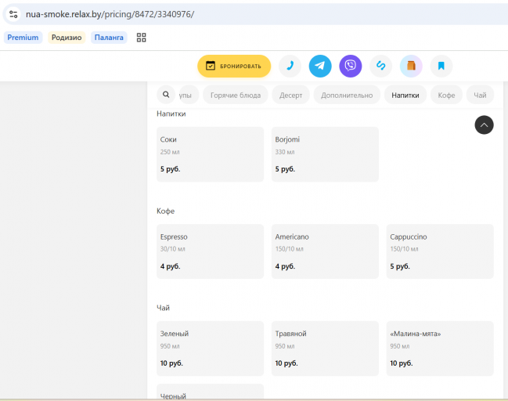
Task: Click the menu search magnifier icon
Action: [166, 95]
